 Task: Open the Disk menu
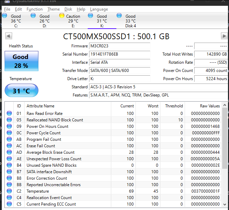pyautogui.click(x=68, y=9)
